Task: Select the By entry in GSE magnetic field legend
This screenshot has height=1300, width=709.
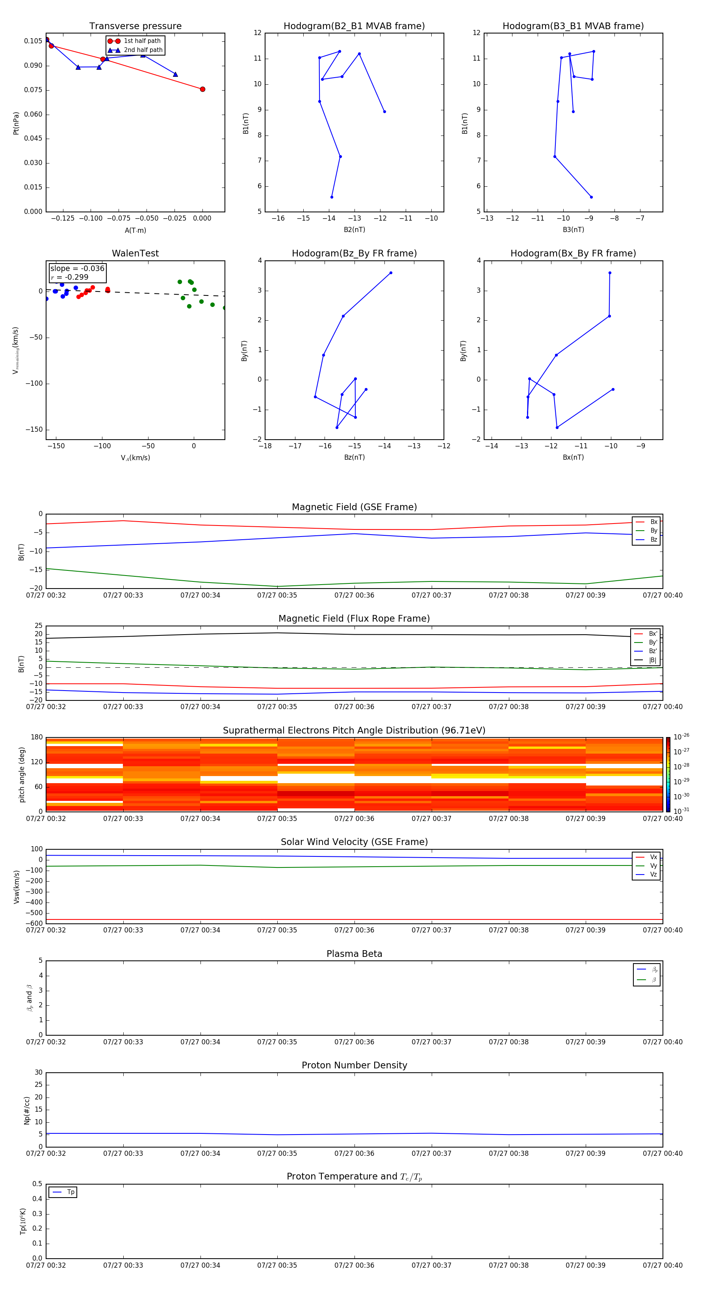Action: (x=646, y=530)
